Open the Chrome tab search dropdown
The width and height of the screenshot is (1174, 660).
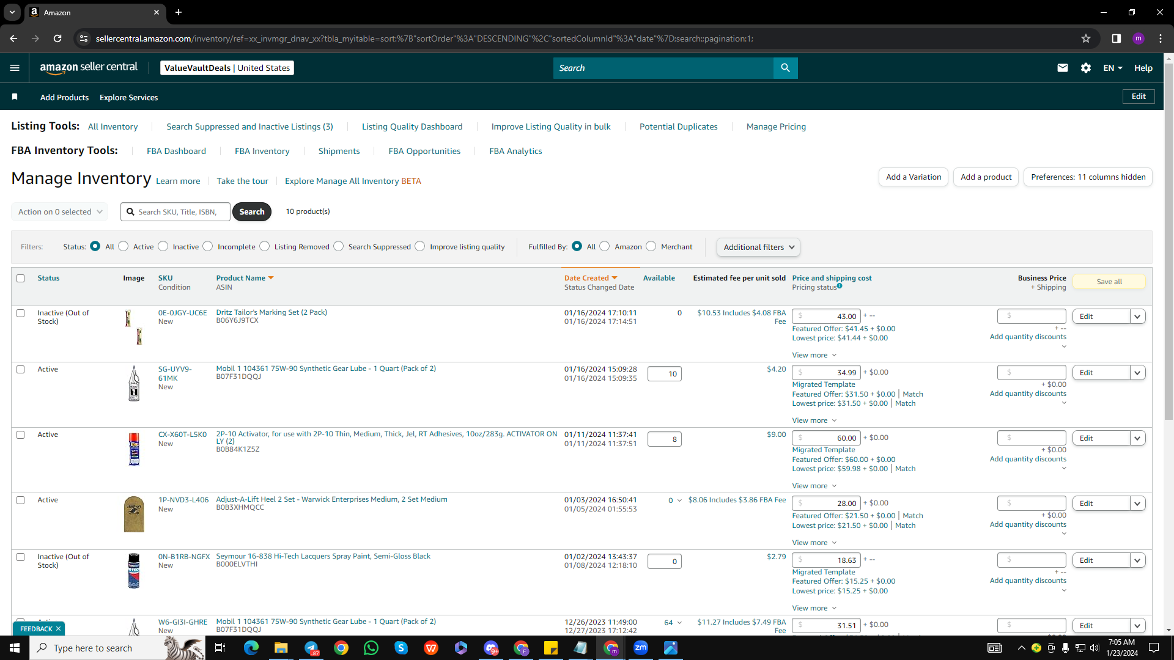pos(12,12)
